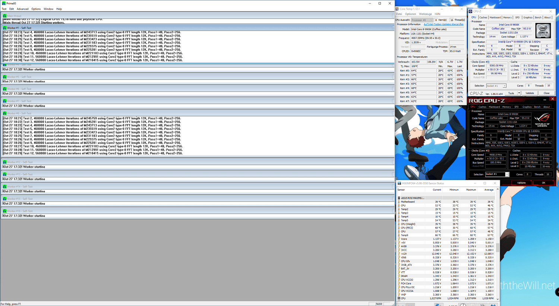Click HWiNFO64 scrollbar down arrow
Image resolution: width=559 pixels, height=306 pixels.
[x=497, y=299]
